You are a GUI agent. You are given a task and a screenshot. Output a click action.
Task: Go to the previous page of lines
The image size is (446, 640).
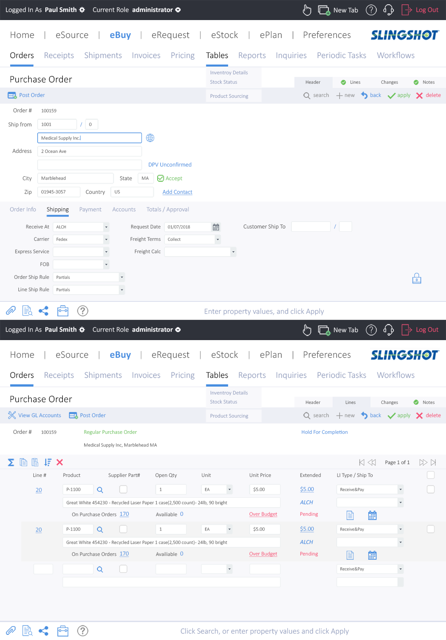pos(372,462)
